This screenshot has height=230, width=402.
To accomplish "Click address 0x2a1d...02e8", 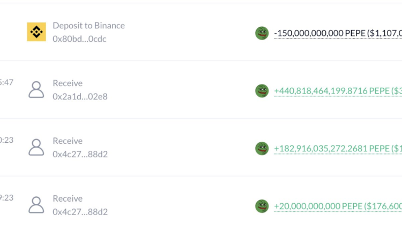I will (80, 97).
